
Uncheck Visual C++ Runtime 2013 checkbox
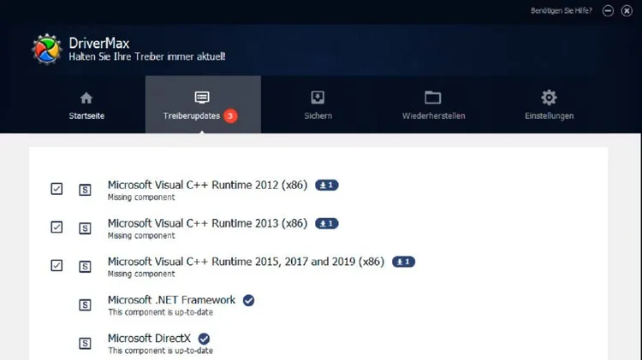pyautogui.click(x=56, y=227)
